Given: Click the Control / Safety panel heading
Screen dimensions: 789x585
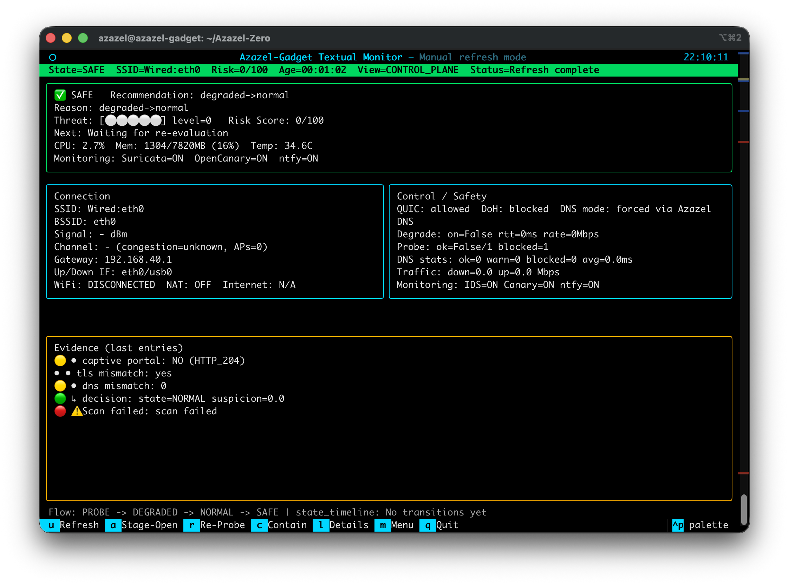Looking at the screenshot, I should pyautogui.click(x=442, y=196).
